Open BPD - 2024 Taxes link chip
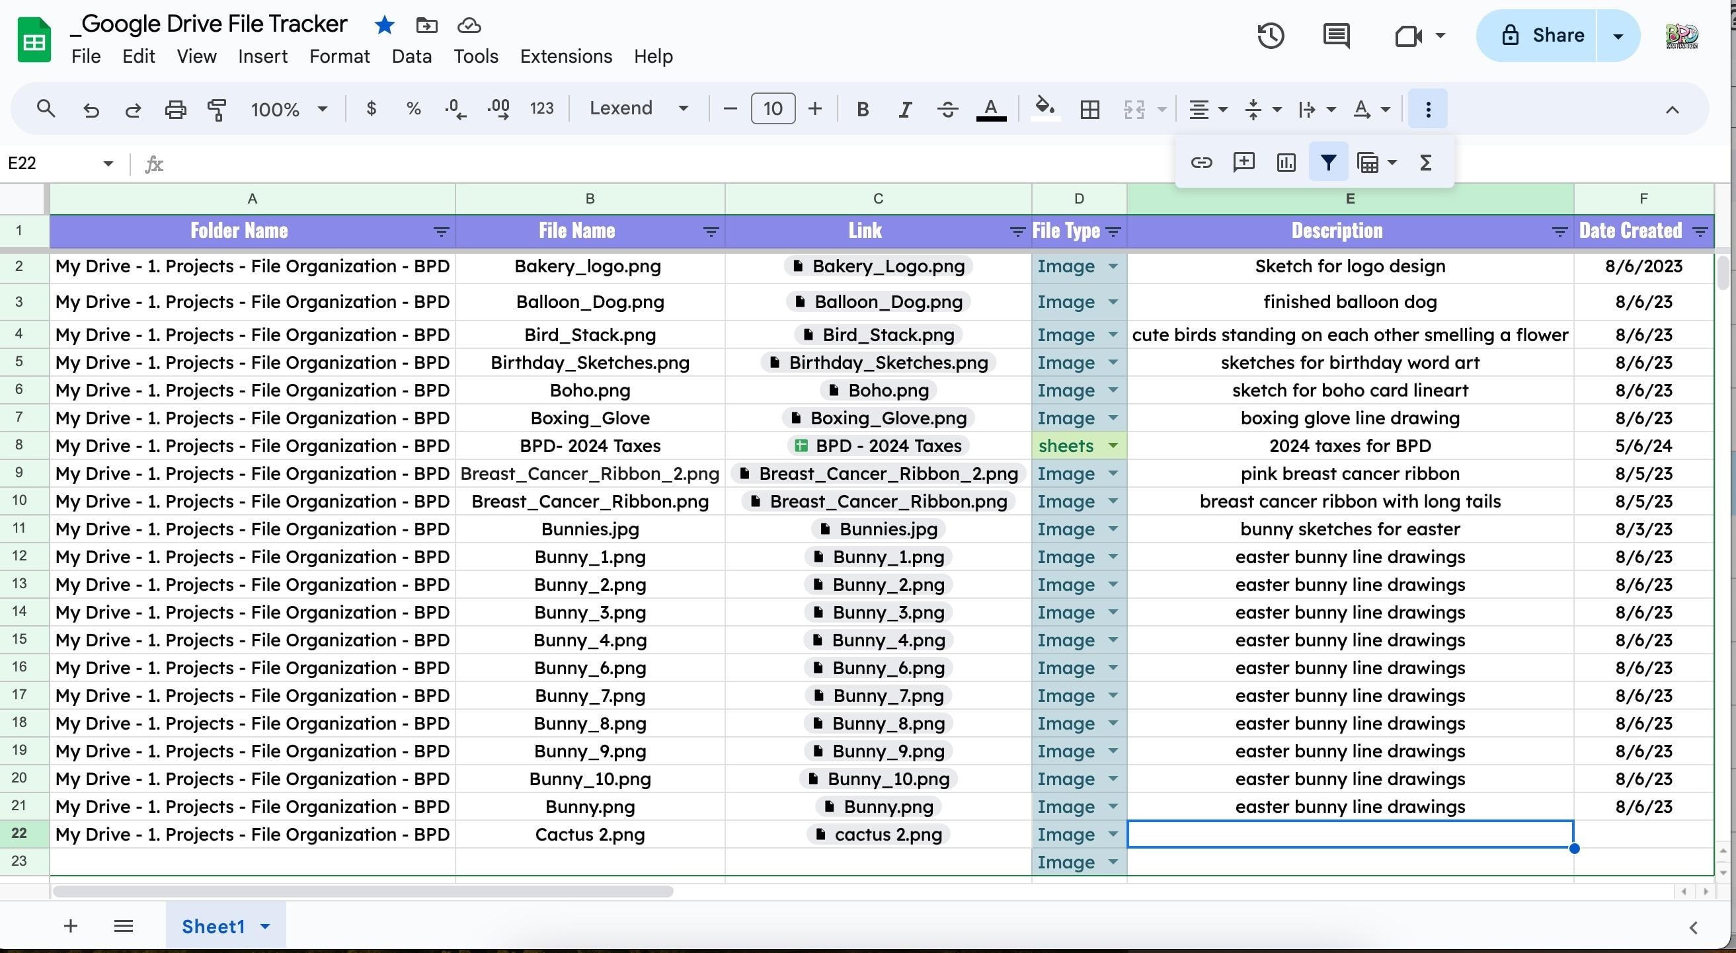Viewport: 1736px width, 953px height. (x=878, y=445)
